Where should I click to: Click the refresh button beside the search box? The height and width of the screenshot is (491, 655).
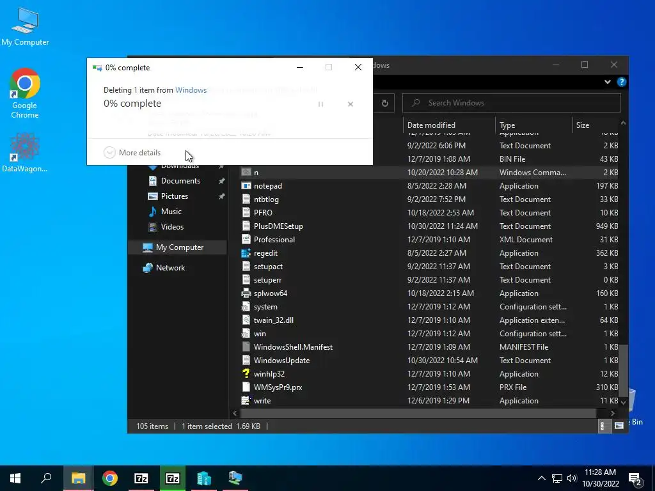click(384, 103)
